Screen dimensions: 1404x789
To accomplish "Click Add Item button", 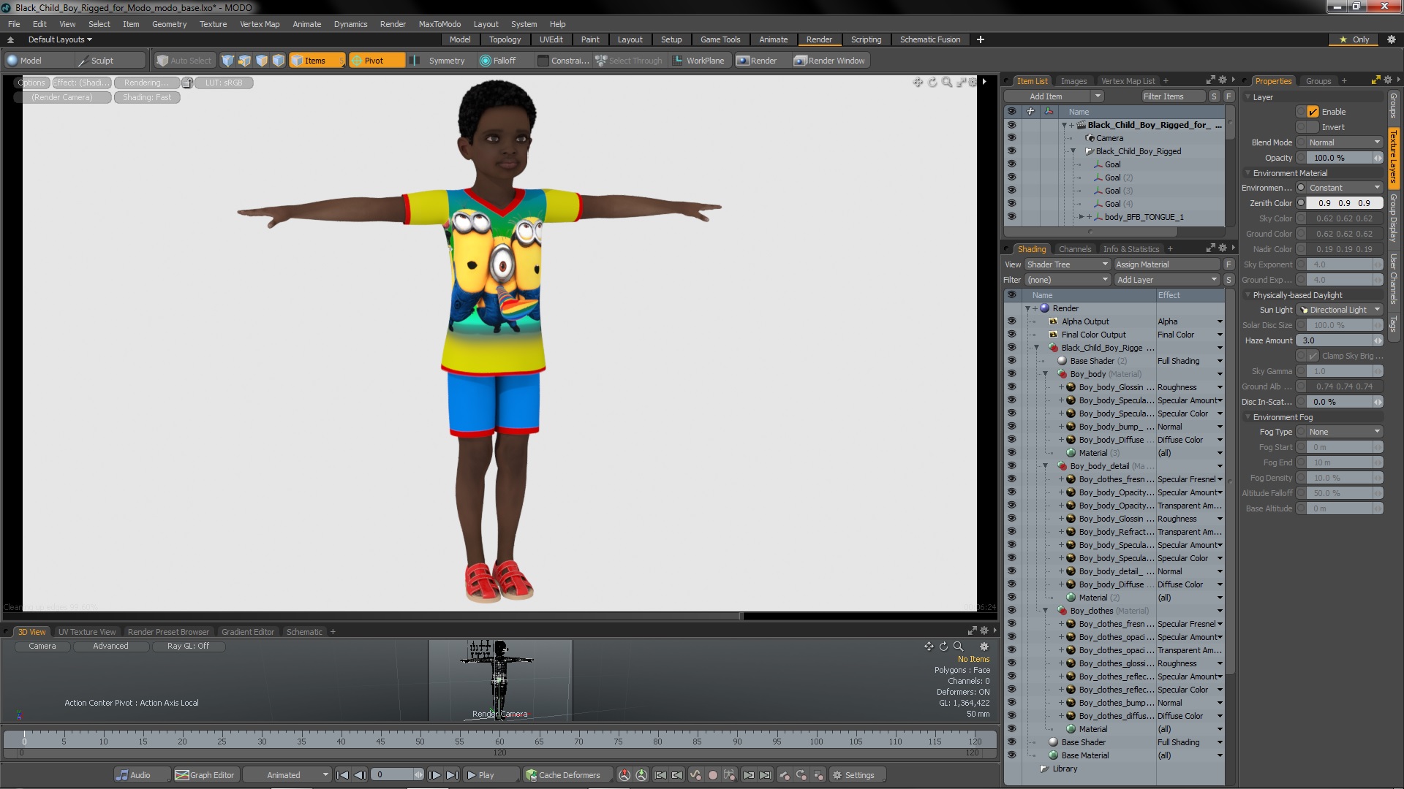I will [x=1046, y=96].
